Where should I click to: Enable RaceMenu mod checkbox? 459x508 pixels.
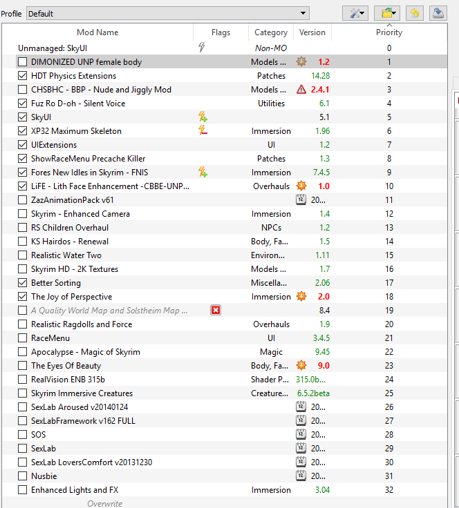pos(22,338)
